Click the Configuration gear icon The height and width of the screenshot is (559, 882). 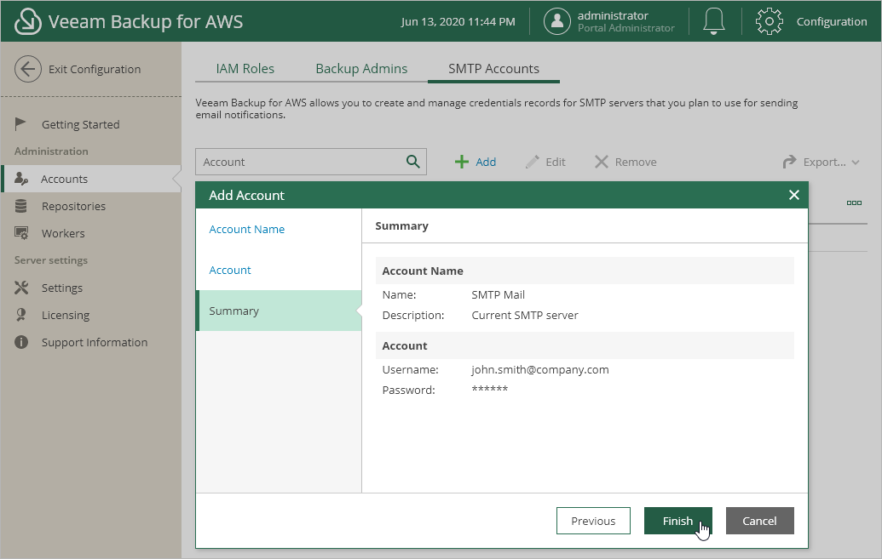769,21
